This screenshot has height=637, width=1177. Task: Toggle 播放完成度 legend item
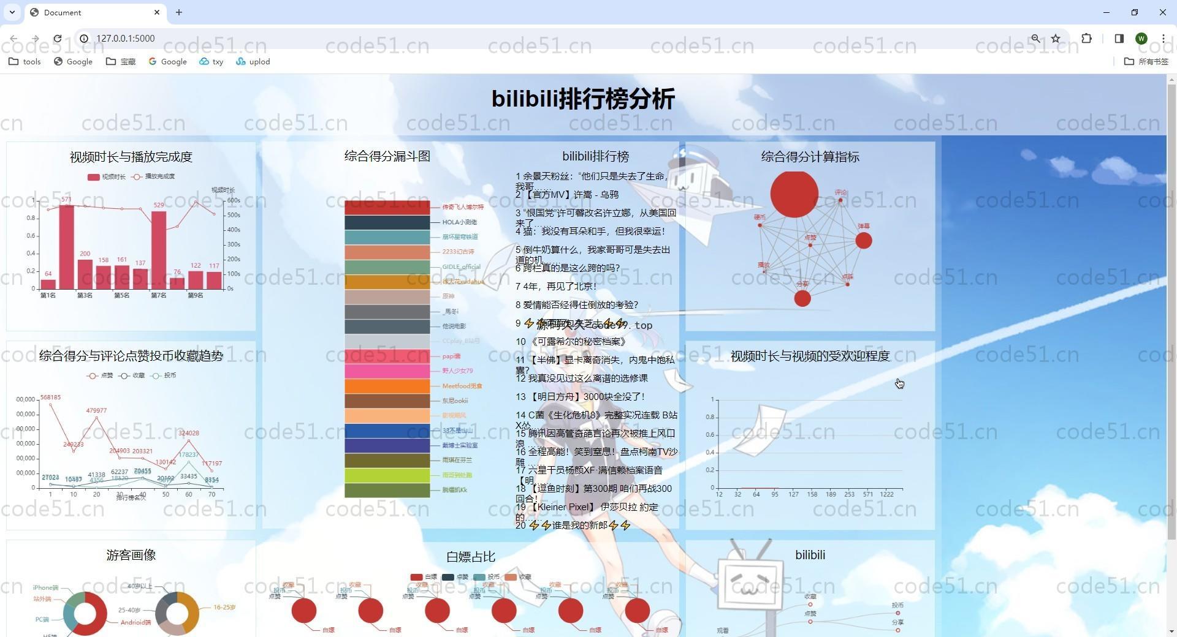coord(153,176)
